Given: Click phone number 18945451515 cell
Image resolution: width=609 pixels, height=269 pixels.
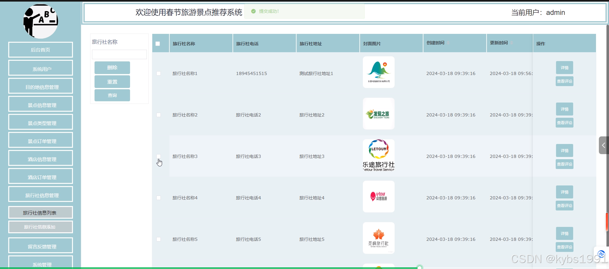Looking at the screenshot, I should coord(252,73).
